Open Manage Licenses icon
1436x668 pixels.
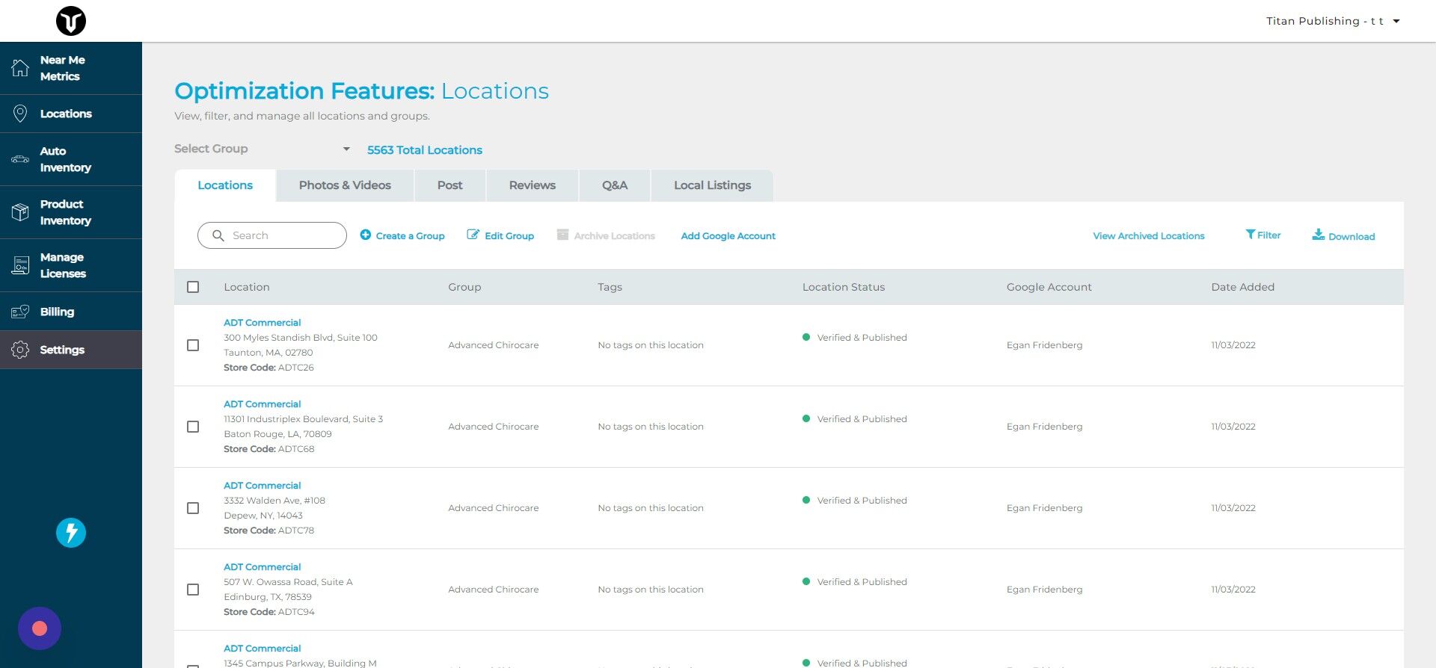click(20, 265)
